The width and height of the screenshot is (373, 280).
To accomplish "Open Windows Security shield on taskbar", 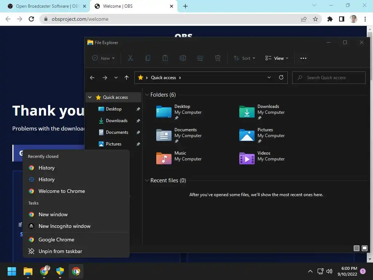I will [x=60, y=271].
